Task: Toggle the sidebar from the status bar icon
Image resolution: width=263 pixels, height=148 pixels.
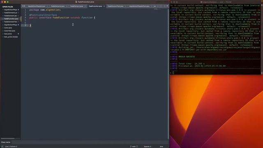Action: pyautogui.click(x=2, y=146)
